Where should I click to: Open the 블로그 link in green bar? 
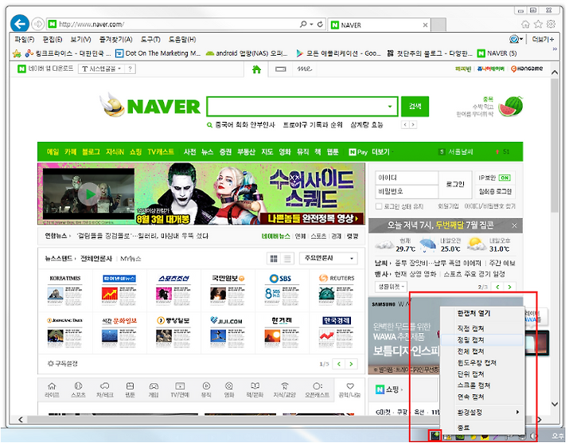tap(91, 152)
